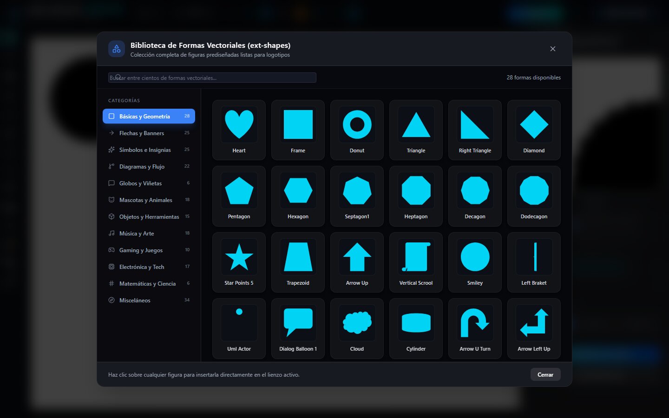Screen dimensions: 669x418
Task: Insert the Hexagon shape
Action: tap(298, 196)
